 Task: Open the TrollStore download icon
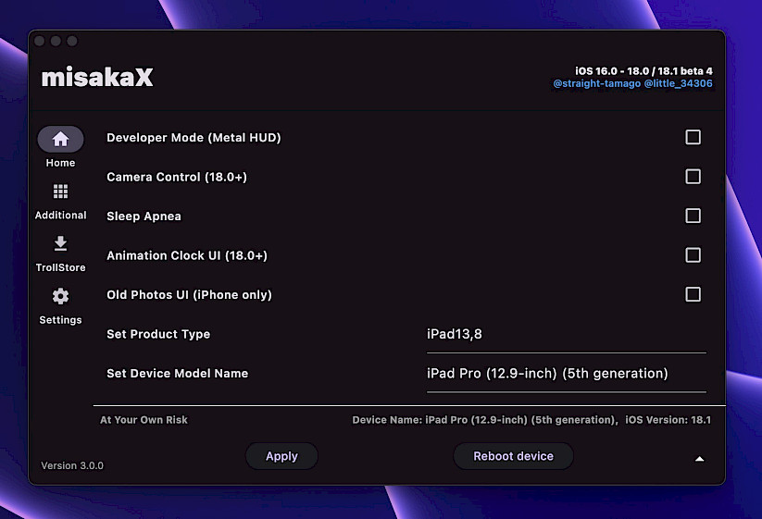(x=60, y=243)
